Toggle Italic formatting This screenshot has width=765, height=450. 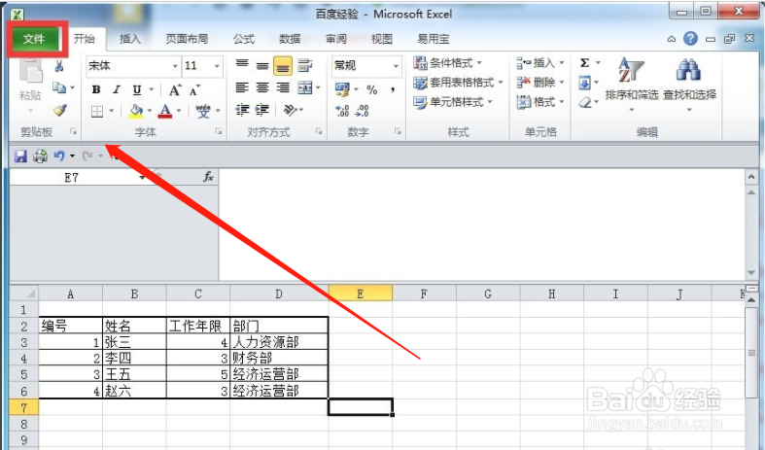point(116,89)
